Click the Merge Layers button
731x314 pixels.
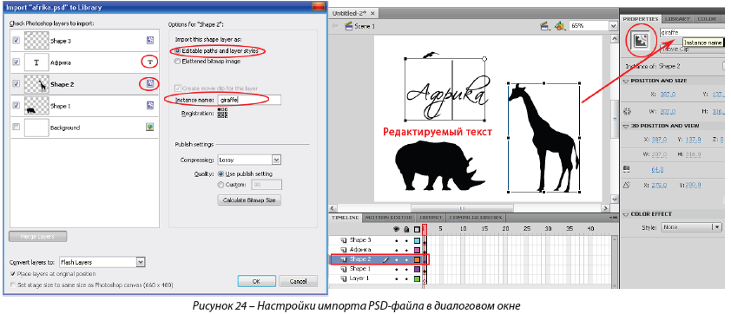(x=37, y=237)
